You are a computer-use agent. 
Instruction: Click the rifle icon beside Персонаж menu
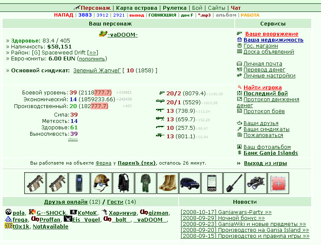click(x=77, y=8)
